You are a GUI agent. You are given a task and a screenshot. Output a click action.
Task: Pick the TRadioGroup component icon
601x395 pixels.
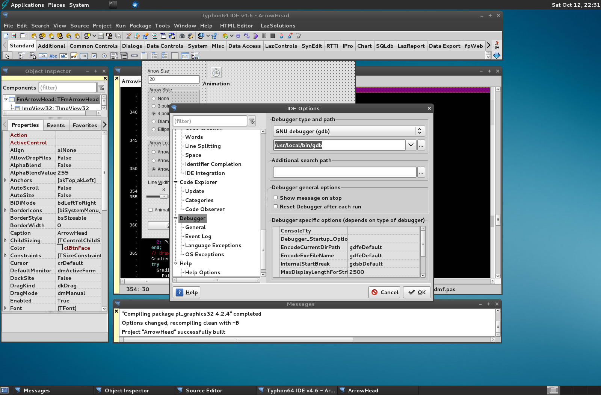(x=154, y=56)
